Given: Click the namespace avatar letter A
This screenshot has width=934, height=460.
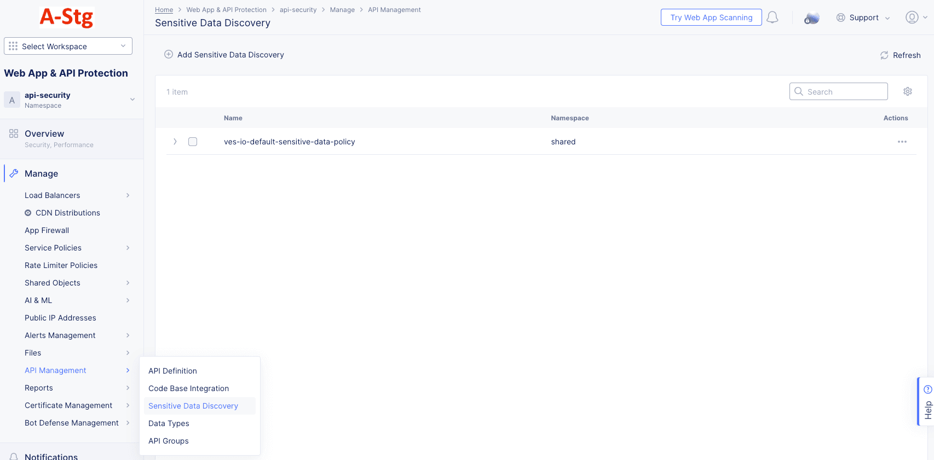Looking at the screenshot, I should click(x=12, y=100).
